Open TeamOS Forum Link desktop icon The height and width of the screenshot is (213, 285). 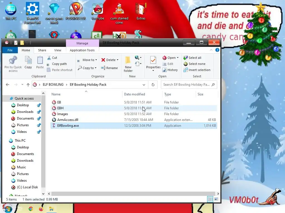coord(33,13)
